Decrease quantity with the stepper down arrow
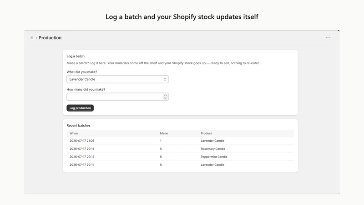The width and height of the screenshot is (364, 205). 165,98
